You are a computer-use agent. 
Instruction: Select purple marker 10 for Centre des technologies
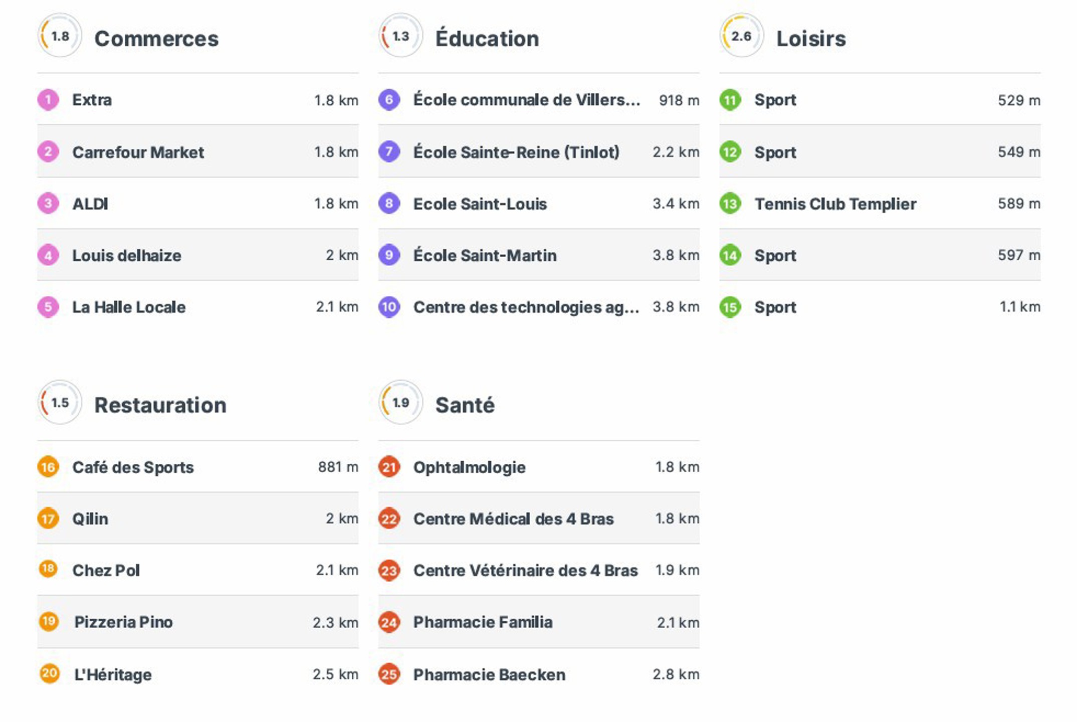click(389, 307)
